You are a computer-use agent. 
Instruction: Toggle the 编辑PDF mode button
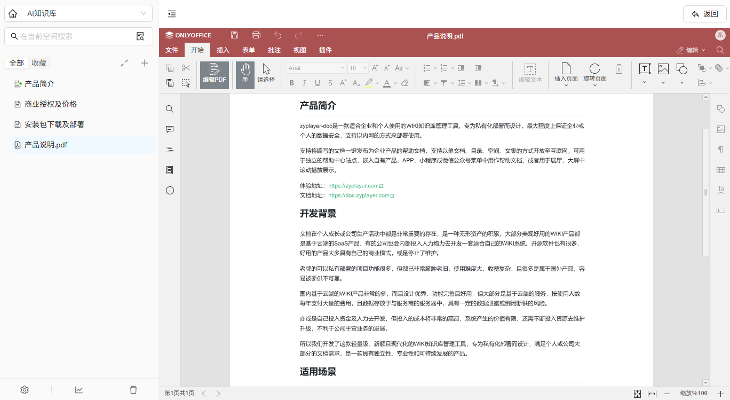click(215, 75)
